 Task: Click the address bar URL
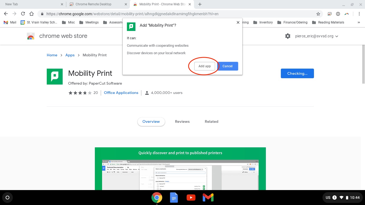[x=133, y=14]
